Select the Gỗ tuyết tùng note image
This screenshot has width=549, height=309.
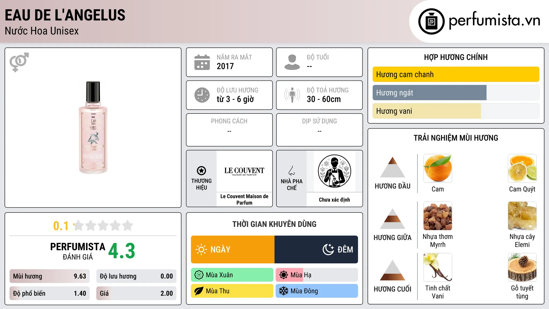[x=522, y=267]
